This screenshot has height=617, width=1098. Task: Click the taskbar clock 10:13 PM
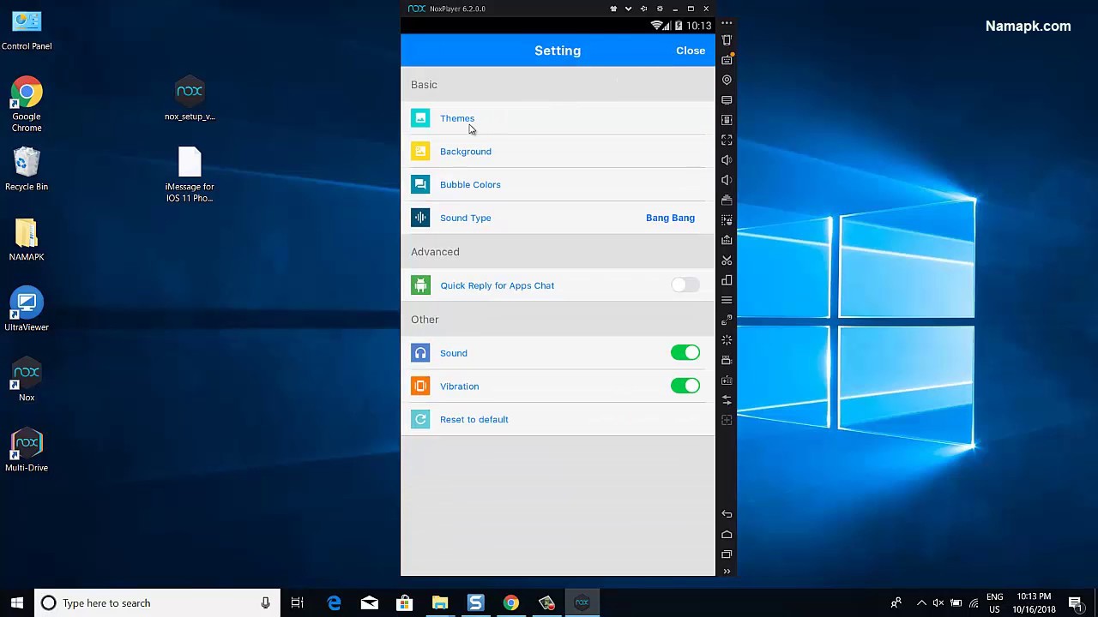click(1034, 603)
